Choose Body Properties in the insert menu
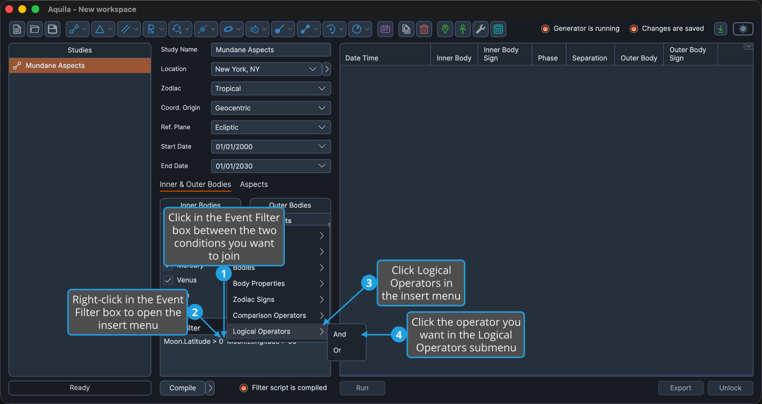The height and width of the screenshot is (404, 762). (278, 284)
